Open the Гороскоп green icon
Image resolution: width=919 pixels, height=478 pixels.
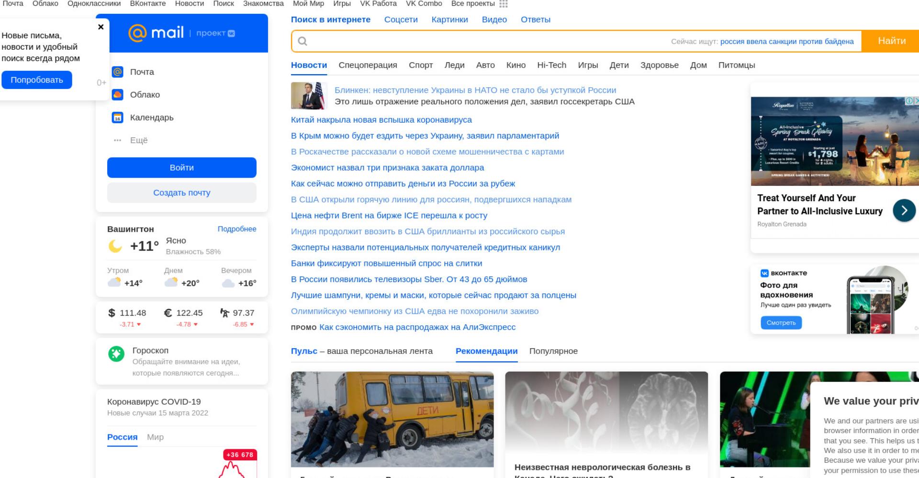[116, 354]
